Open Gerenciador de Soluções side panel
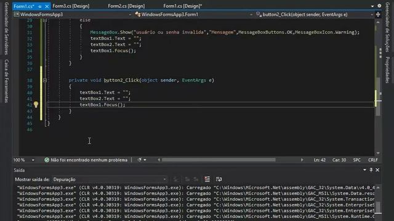394x221 pixels. click(387, 27)
